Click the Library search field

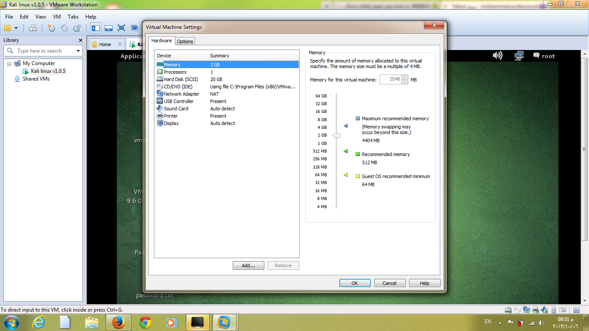tap(43, 51)
